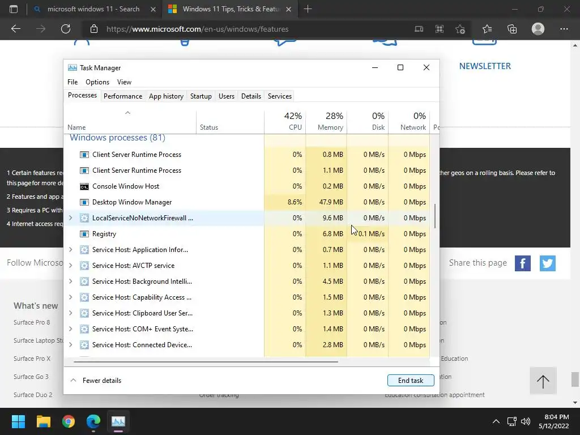The image size is (580, 435).
Task: Open Edge Collections icon
Action: click(512, 29)
